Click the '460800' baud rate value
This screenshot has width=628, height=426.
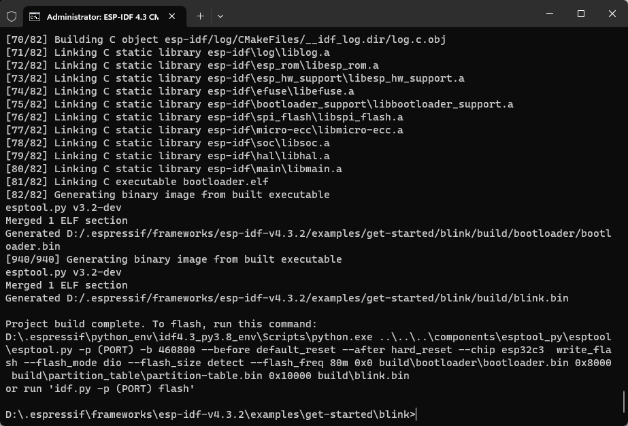point(177,350)
